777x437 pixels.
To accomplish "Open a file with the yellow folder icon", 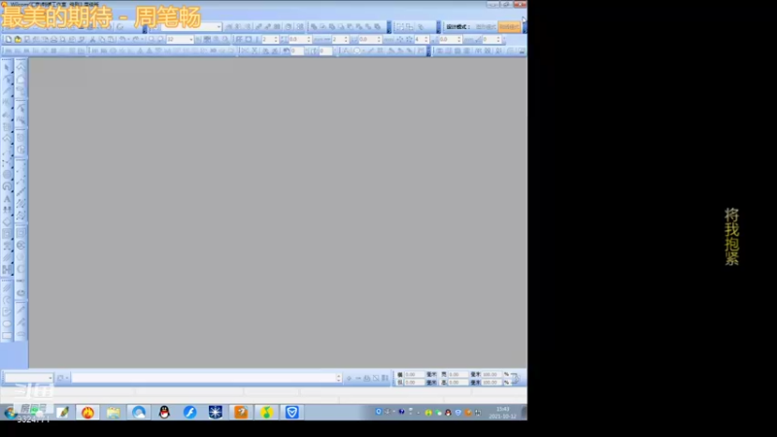I will point(17,39).
